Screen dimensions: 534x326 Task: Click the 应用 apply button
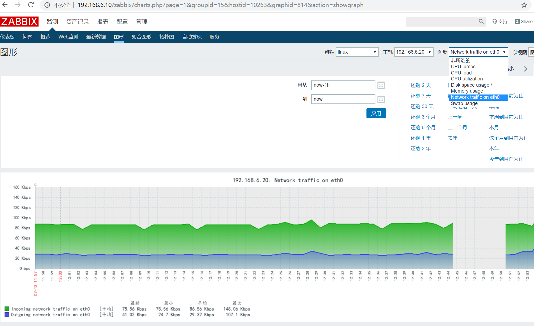point(376,113)
